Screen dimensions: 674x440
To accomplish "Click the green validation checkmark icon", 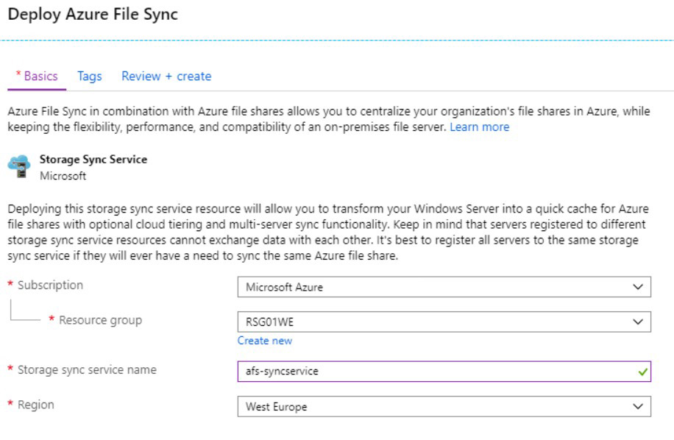I will pos(642,372).
